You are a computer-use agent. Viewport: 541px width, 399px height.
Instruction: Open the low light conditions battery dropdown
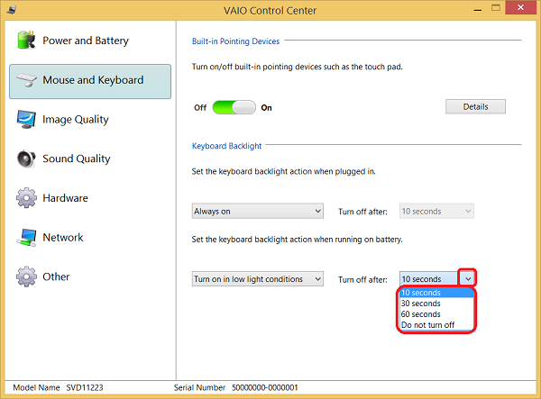click(257, 279)
